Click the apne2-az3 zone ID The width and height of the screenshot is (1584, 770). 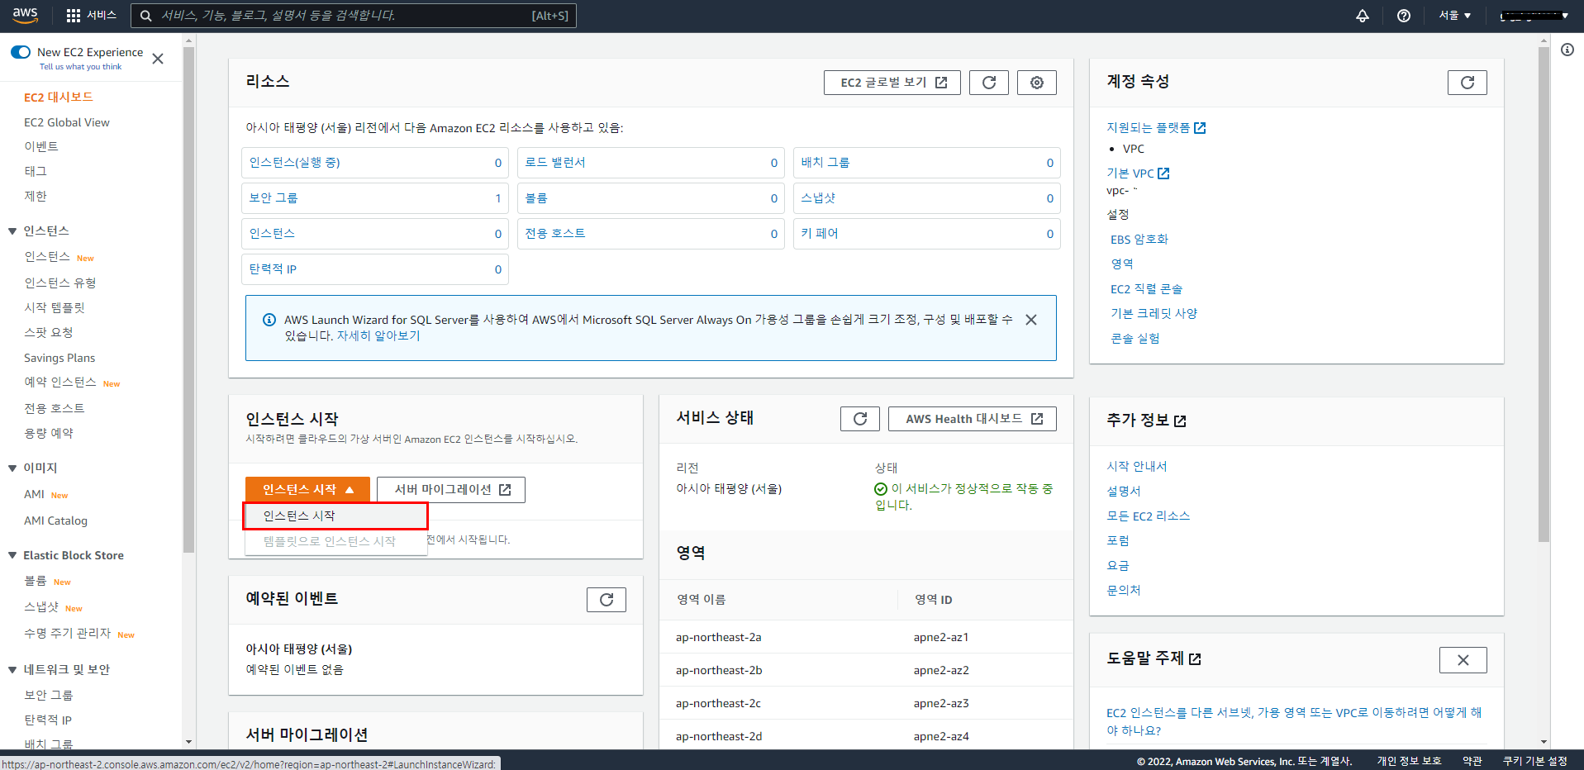(941, 703)
